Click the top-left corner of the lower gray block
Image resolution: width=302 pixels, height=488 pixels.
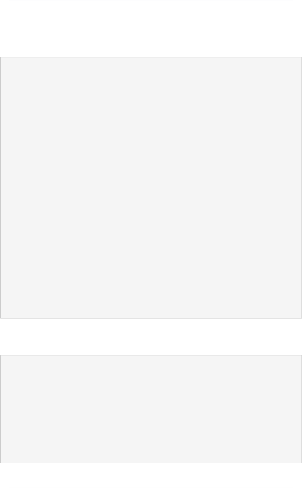point(1,355)
